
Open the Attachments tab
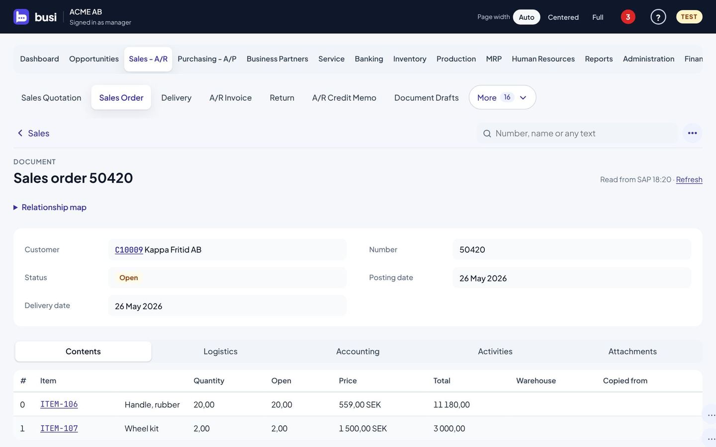[x=632, y=351]
